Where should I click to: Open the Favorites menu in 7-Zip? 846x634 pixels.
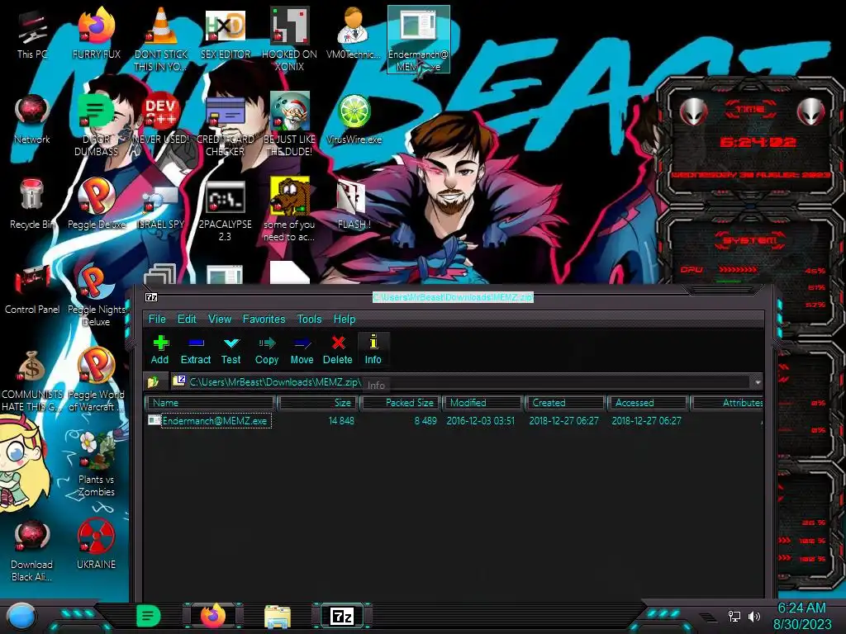tap(264, 319)
